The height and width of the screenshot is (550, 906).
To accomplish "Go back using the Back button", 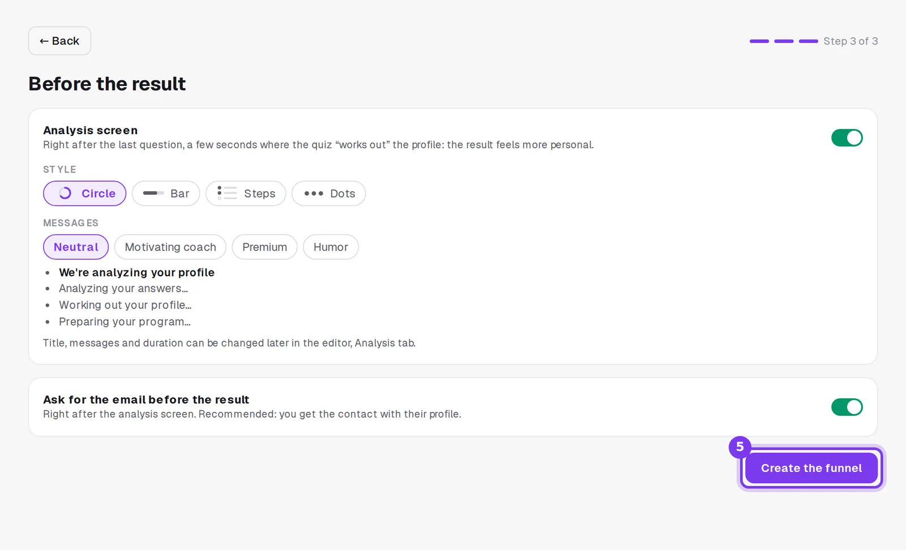I will point(59,41).
